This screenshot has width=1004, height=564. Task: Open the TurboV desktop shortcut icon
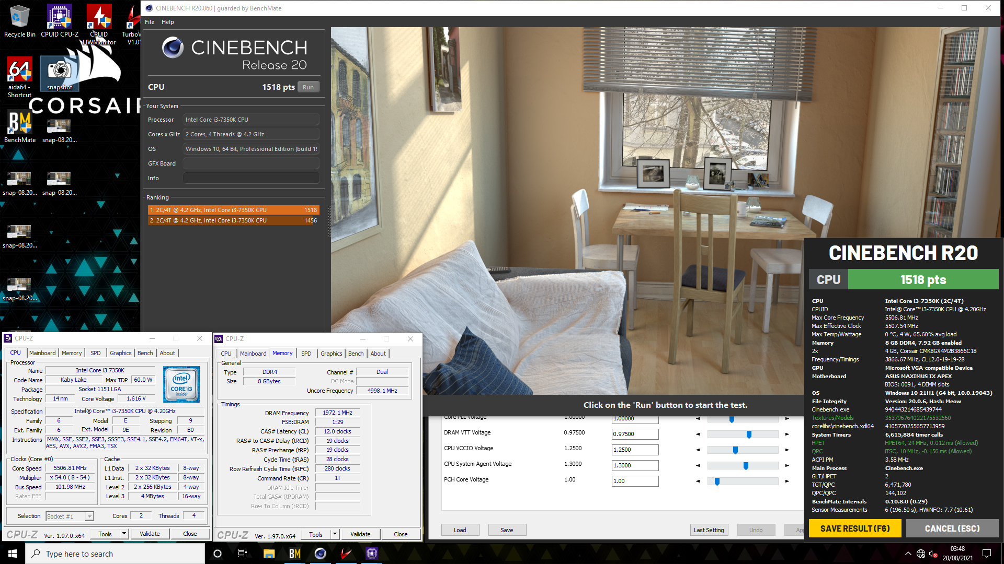pyautogui.click(x=132, y=23)
